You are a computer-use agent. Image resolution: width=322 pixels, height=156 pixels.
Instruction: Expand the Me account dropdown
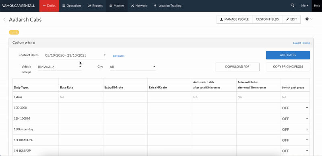(x=305, y=6)
